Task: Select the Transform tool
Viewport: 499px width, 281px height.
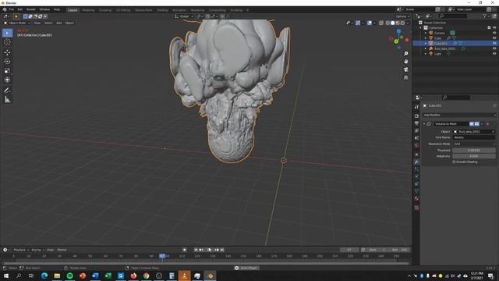Action: pyautogui.click(x=7, y=80)
